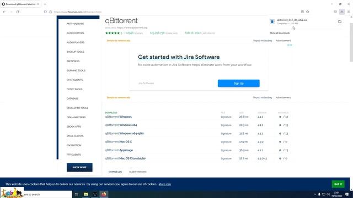Open Developer Tools category

coord(77,108)
